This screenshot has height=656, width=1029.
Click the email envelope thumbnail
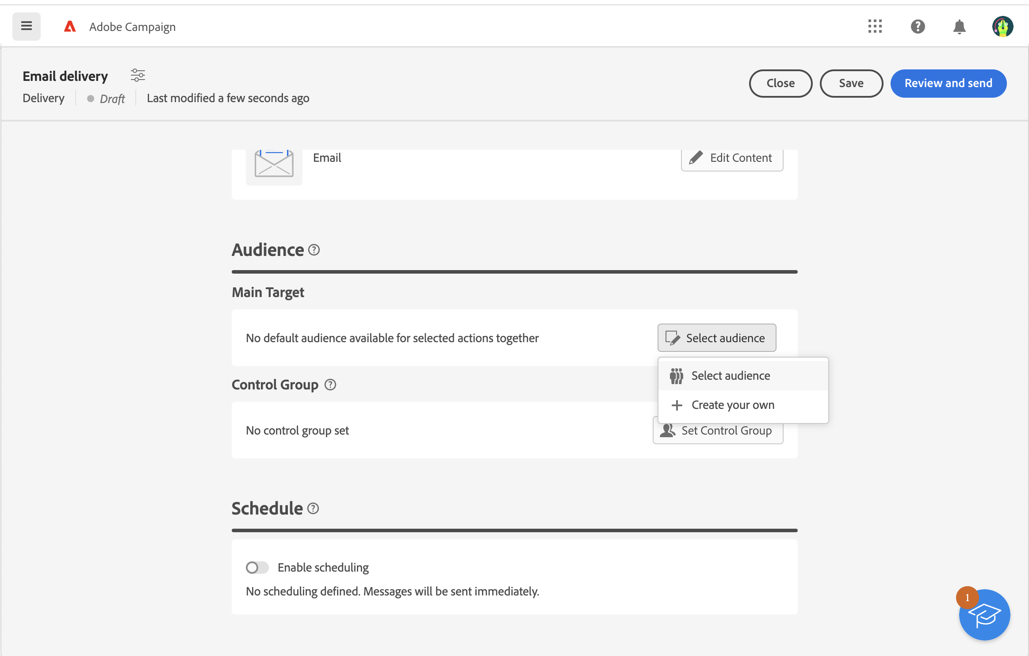274,164
